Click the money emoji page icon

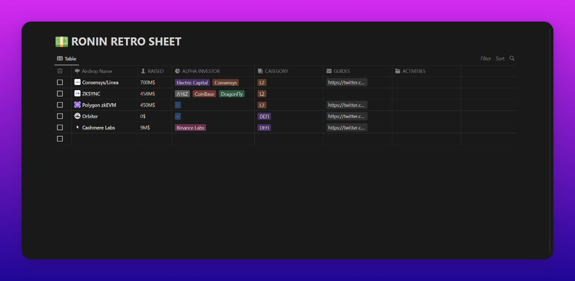click(62, 42)
